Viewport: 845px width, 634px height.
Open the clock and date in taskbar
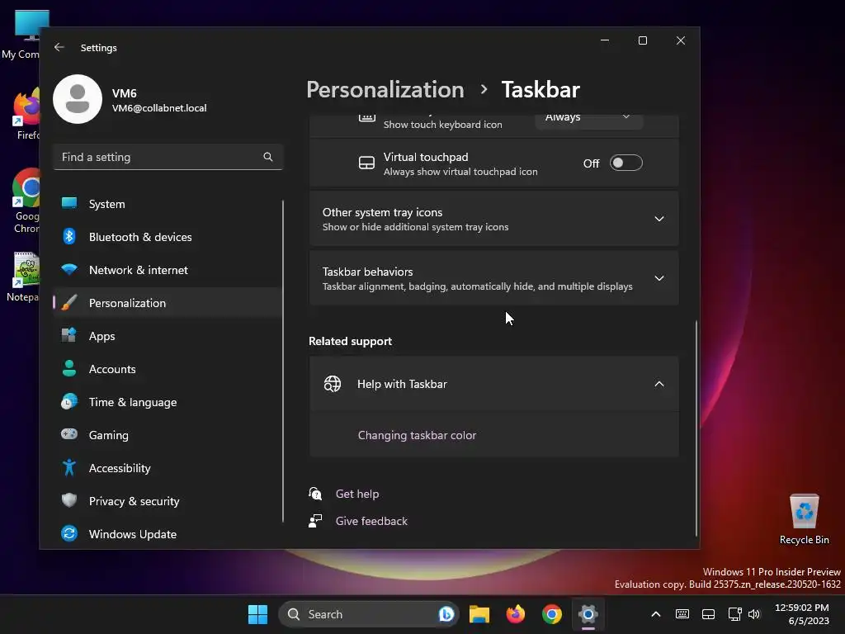(x=802, y=614)
